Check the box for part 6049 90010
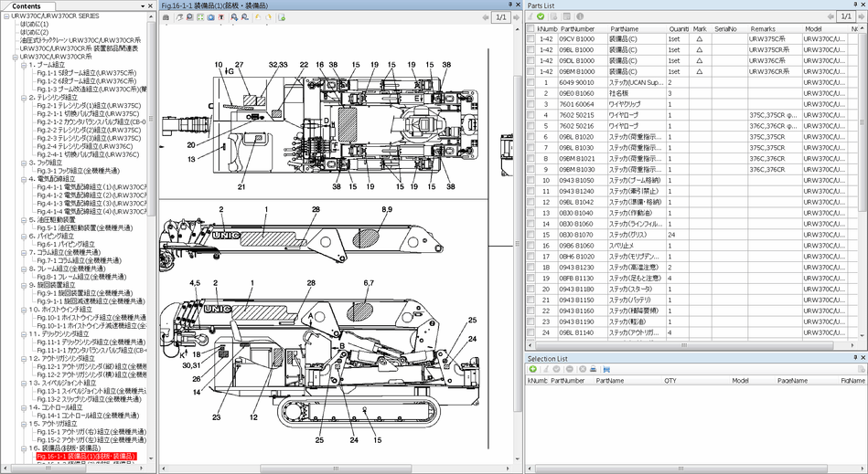This screenshot has width=868, height=474. point(530,83)
